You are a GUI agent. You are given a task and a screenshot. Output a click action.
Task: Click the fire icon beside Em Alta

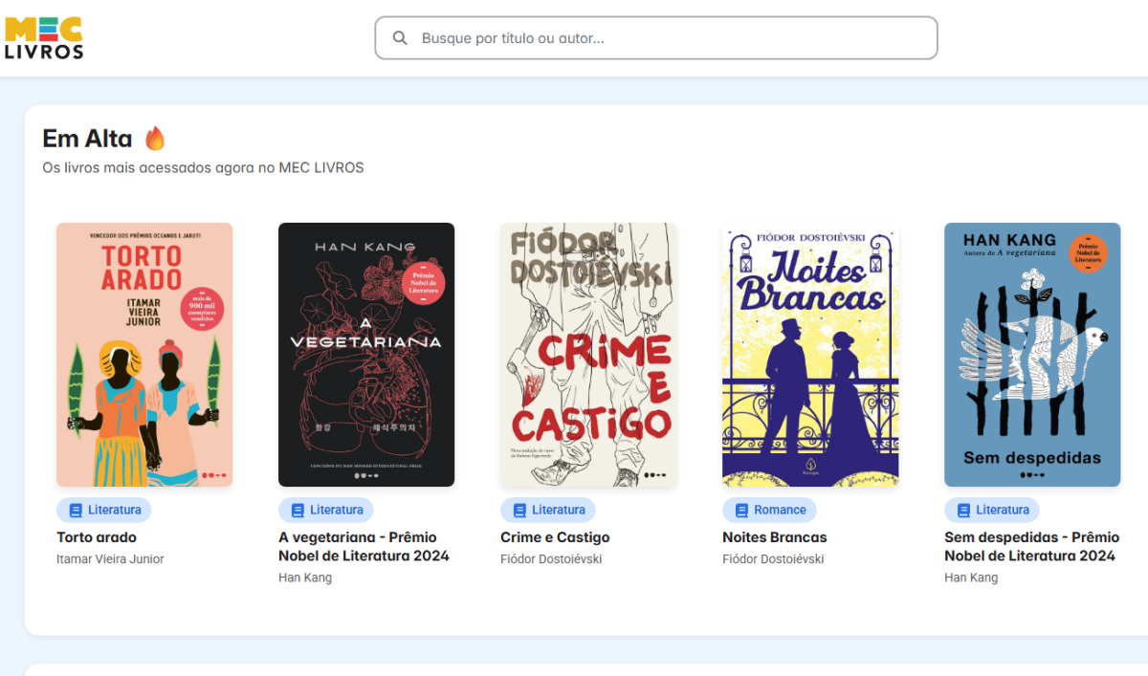(155, 139)
